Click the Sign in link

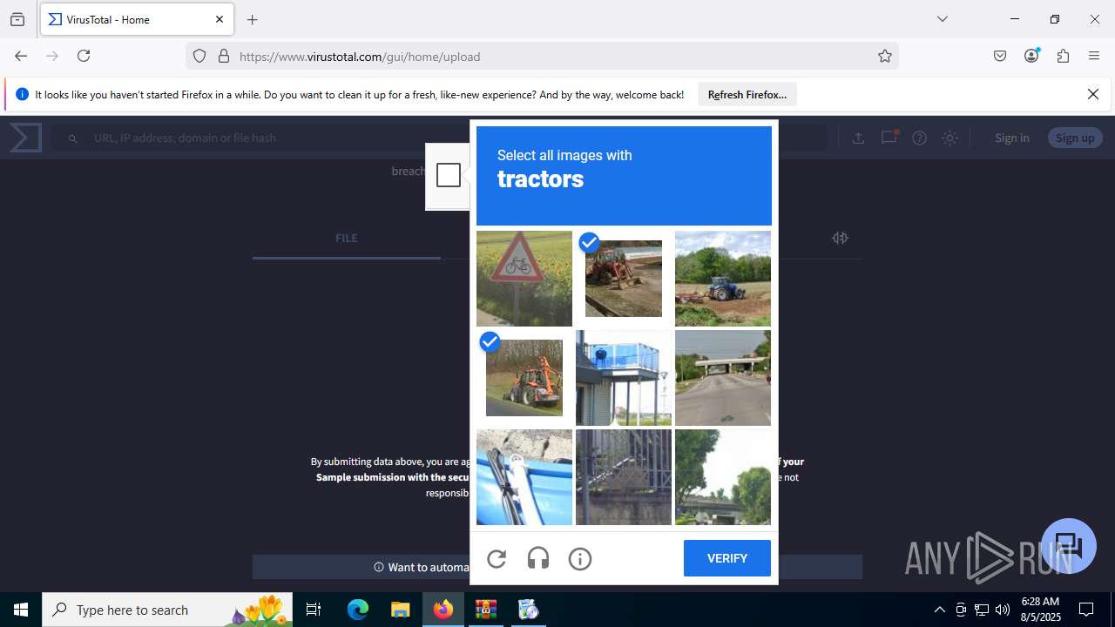[1011, 138]
